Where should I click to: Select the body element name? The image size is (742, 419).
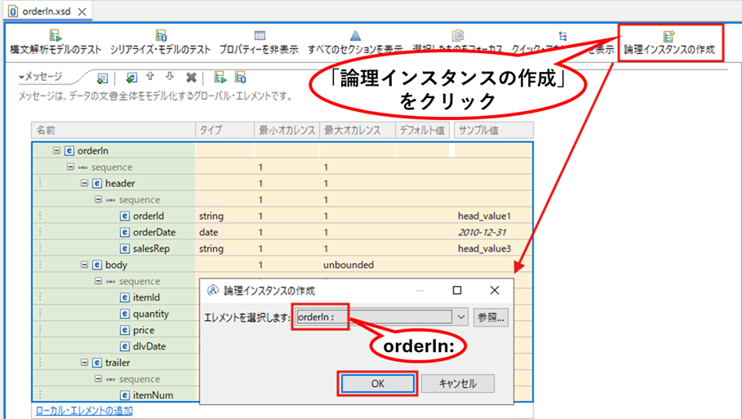tap(116, 265)
